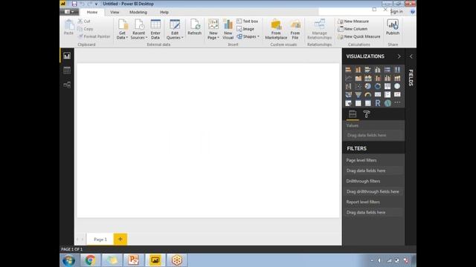Open the Fields well tab in Visualizations
This screenshot has width=476, height=267.
pos(353,114)
